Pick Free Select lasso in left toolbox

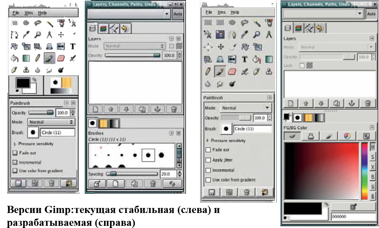[x=38, y=23]
